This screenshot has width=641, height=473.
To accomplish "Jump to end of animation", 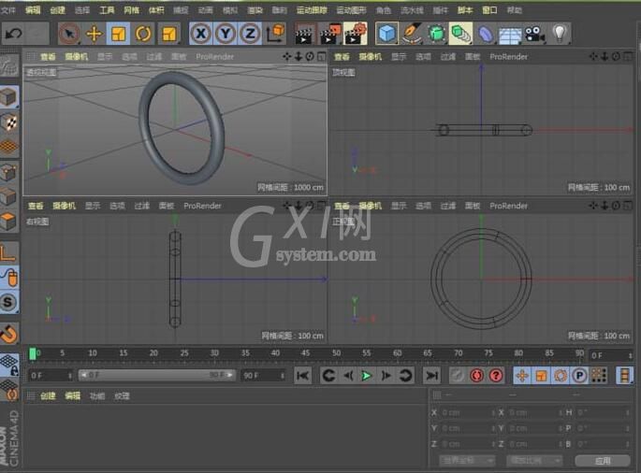I will point(431,375).
